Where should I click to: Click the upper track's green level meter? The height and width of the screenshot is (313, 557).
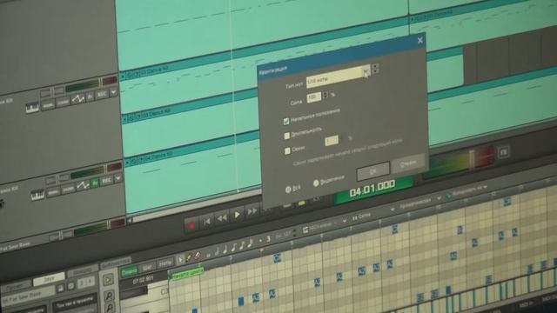pos(83,85)
